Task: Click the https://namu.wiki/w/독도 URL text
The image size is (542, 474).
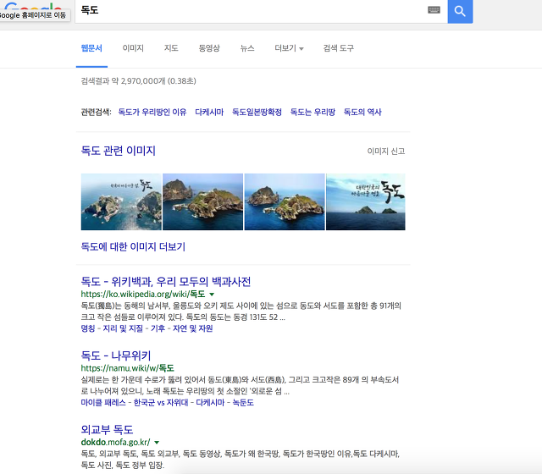Action: click(x=128, y=368)
